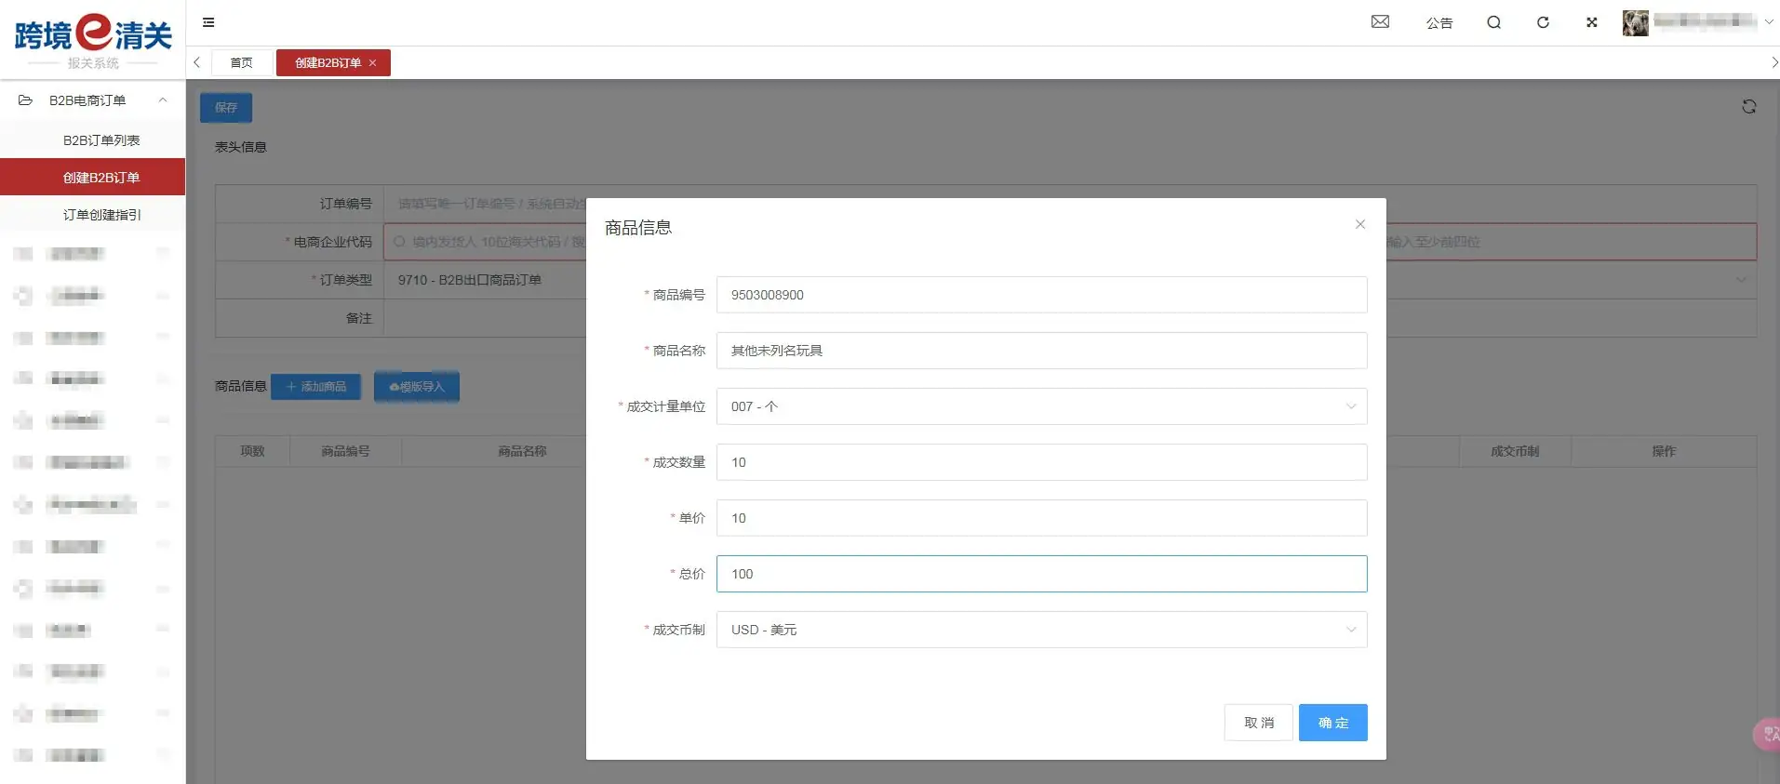Select B2B订单列表 in the sidebar

pos(101,140)
